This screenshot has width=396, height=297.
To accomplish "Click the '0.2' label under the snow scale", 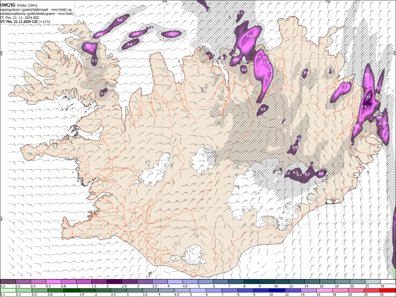I will 2,286.
